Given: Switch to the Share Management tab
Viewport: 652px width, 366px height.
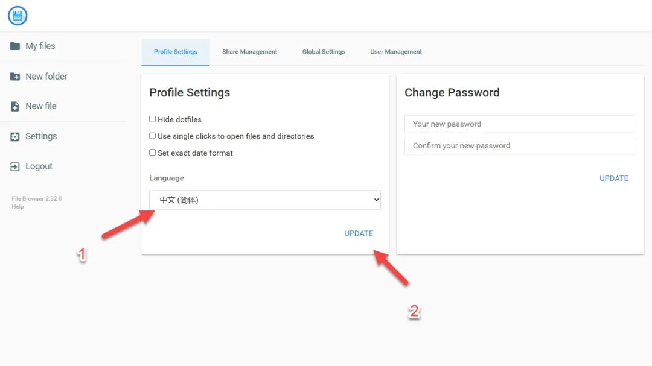Looking at the screenshot, I should [249, 52].
